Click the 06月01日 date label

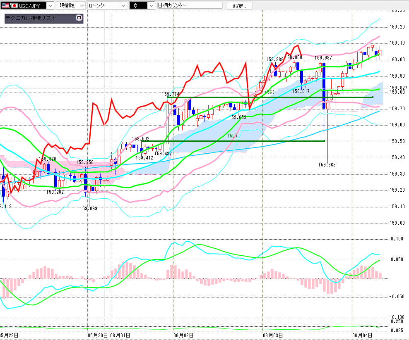120,335
